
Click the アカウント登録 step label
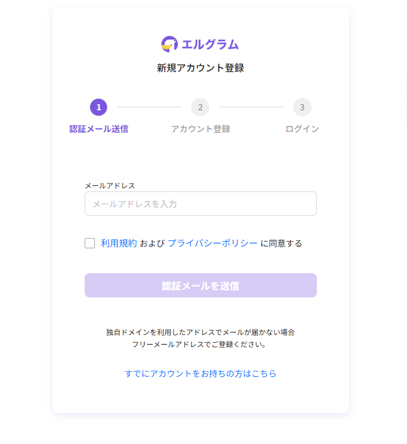pyautogui.click(x=200, y=129)
